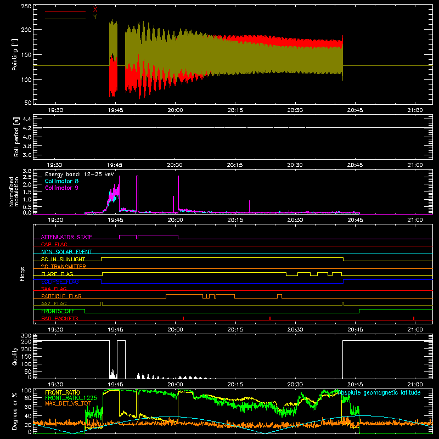Click the "Normalized modulation" axis title

point(14,192)
